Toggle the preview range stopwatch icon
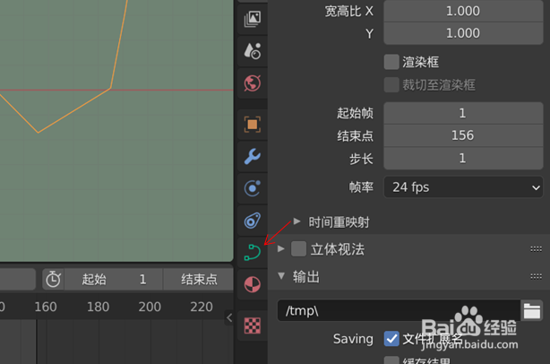550x364 pixels. tap(53, 280)
